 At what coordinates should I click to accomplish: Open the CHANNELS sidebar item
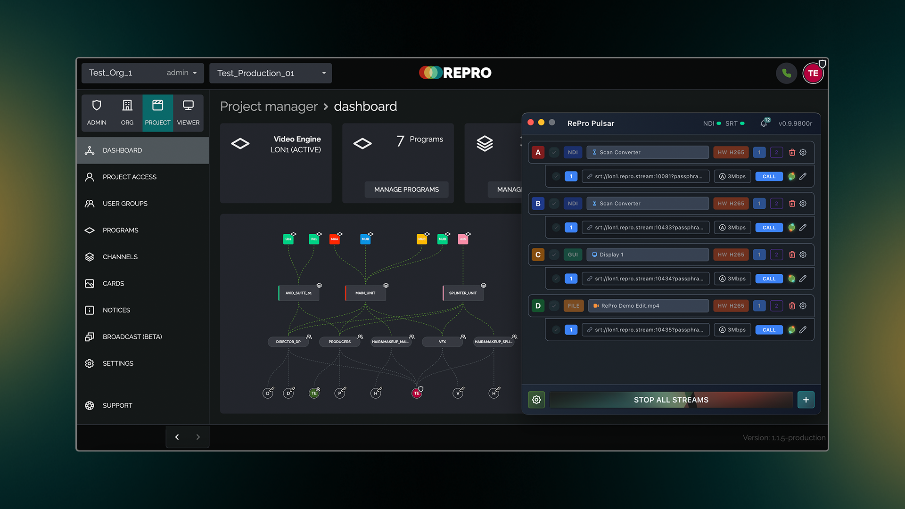point(120,257)
